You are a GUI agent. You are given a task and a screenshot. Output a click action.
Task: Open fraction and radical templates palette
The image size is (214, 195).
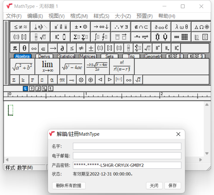click(x=40, y=37)
